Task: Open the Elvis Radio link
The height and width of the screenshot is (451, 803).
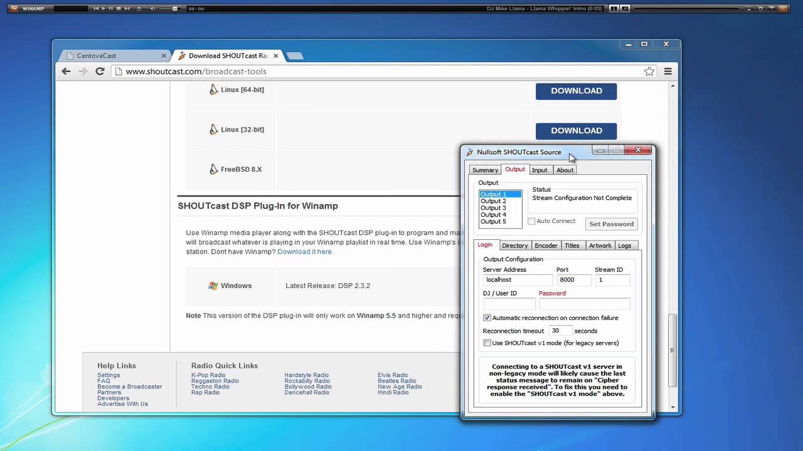Action: [393, 375]
